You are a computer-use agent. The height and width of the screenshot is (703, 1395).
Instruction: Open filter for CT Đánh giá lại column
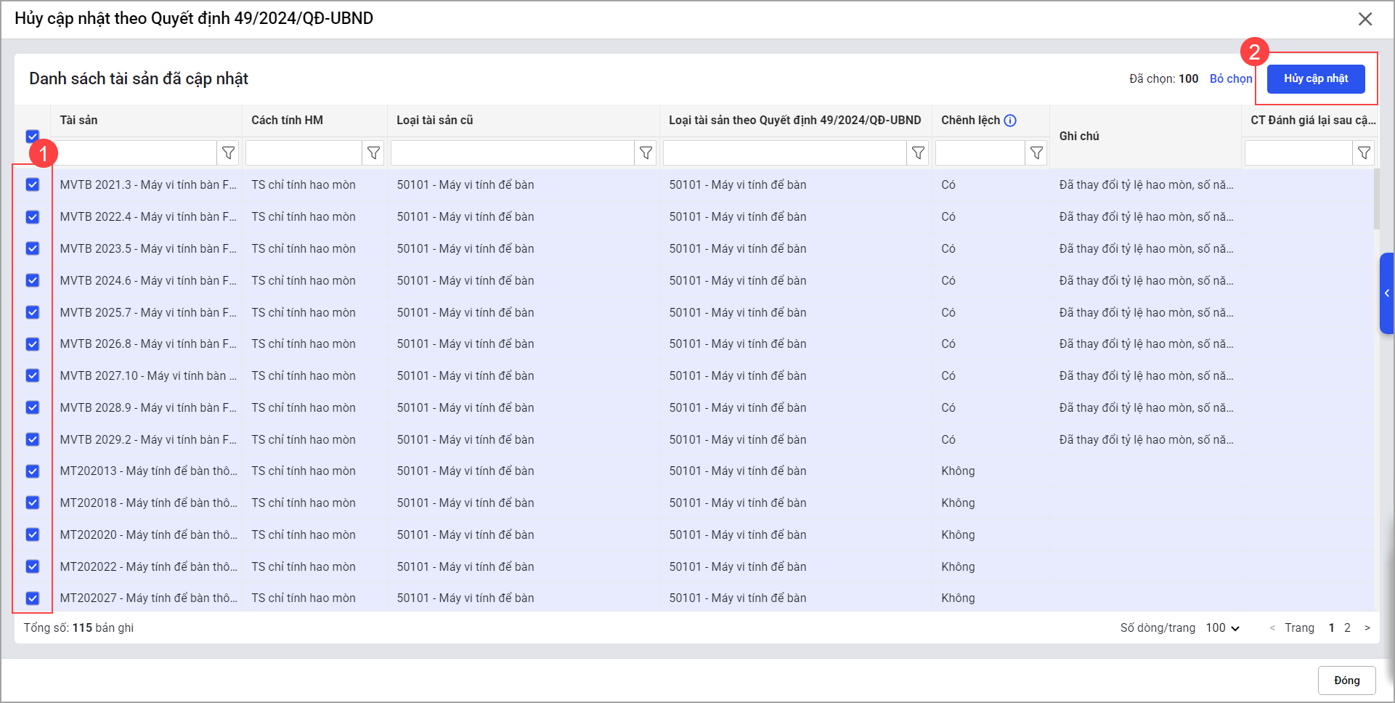point(1364,153)
